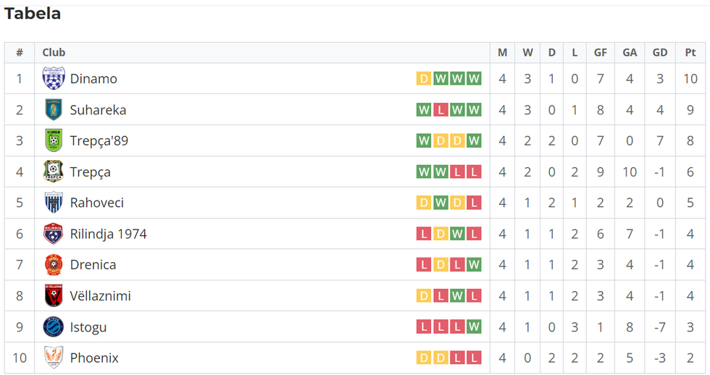
Task: Click the Tabela section heading
Action: point(33,14)
